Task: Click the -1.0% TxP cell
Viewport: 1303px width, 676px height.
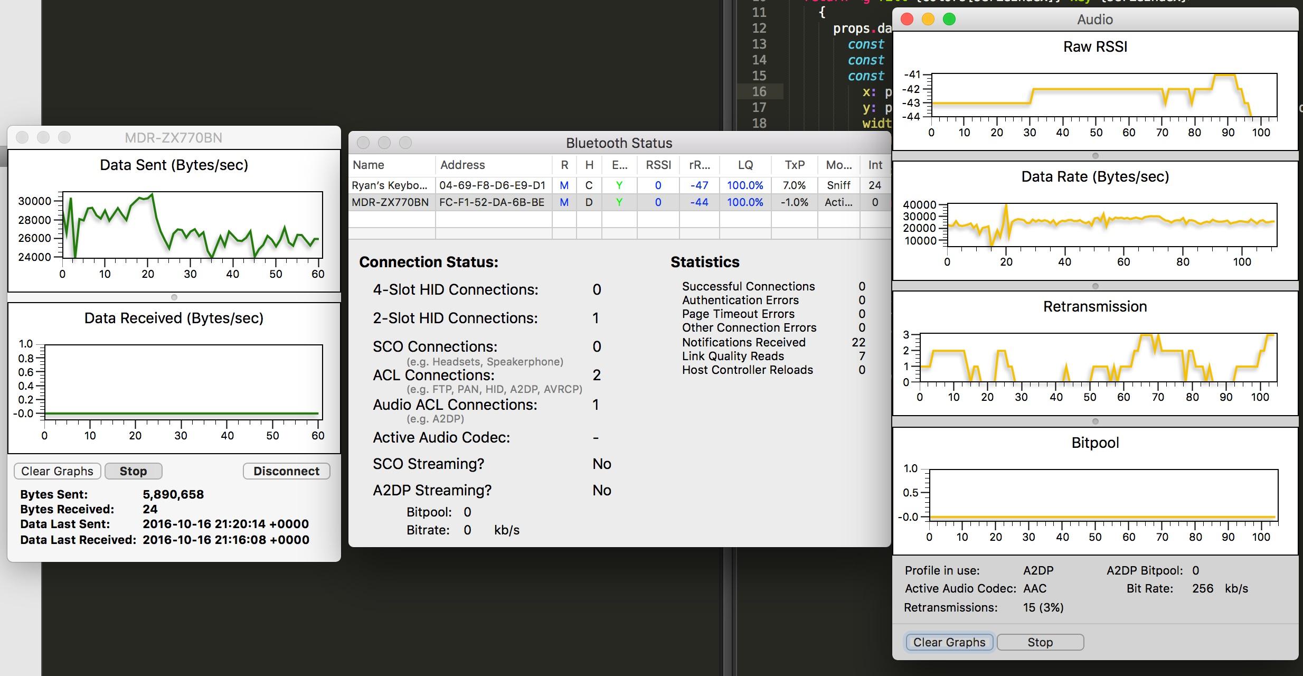Action: tap(795, 202)
